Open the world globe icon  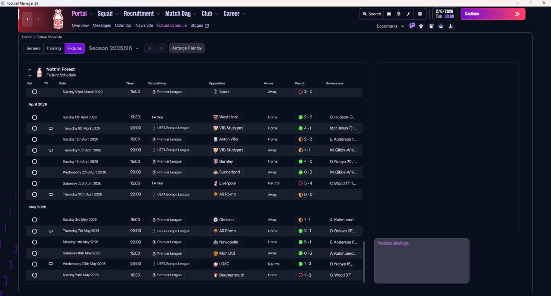399,14
